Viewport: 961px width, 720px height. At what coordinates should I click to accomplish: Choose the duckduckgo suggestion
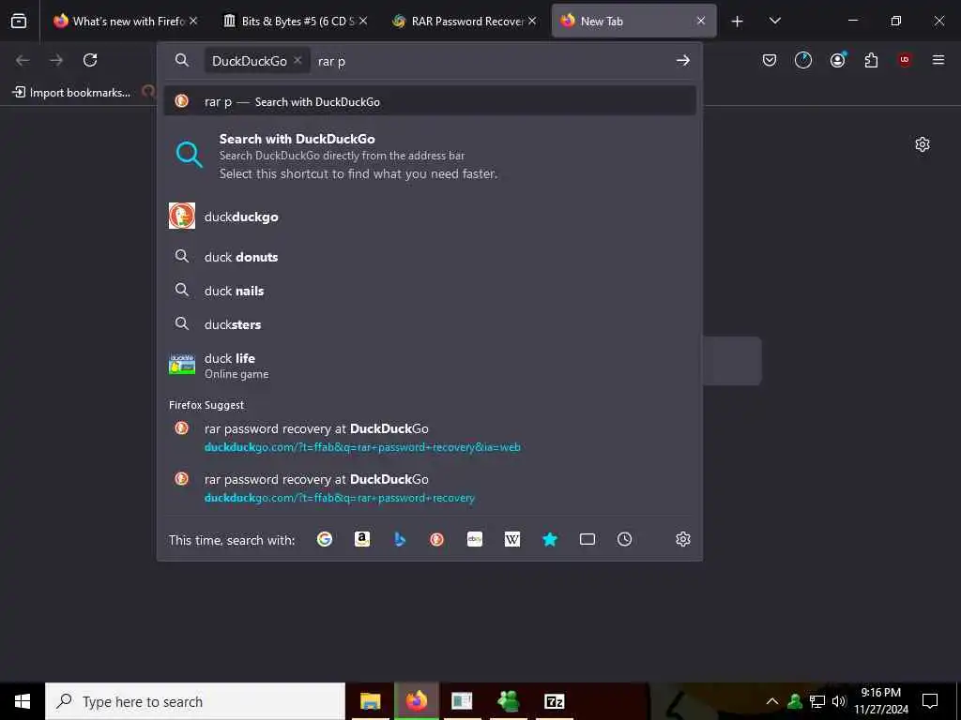tap(430, 217)
